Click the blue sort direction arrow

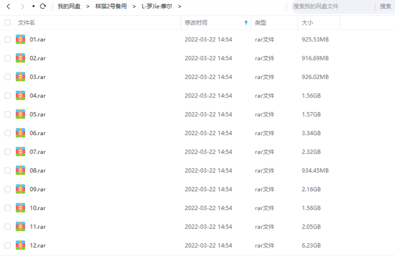[246, 23]
